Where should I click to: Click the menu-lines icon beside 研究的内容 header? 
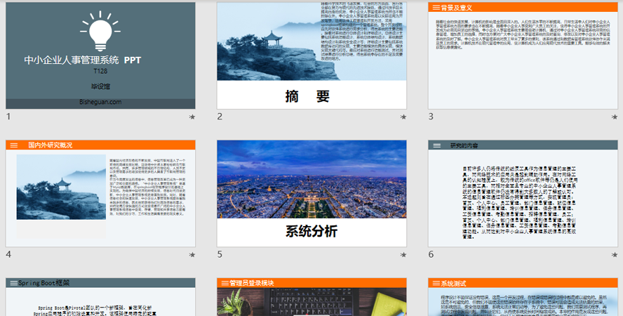coord(437,145)
